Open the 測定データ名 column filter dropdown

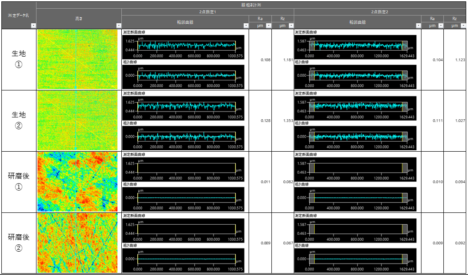(x=33, y=26)
